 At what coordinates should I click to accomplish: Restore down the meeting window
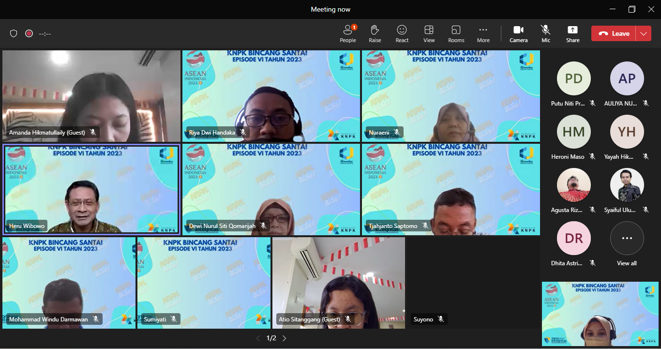[631, 9]
